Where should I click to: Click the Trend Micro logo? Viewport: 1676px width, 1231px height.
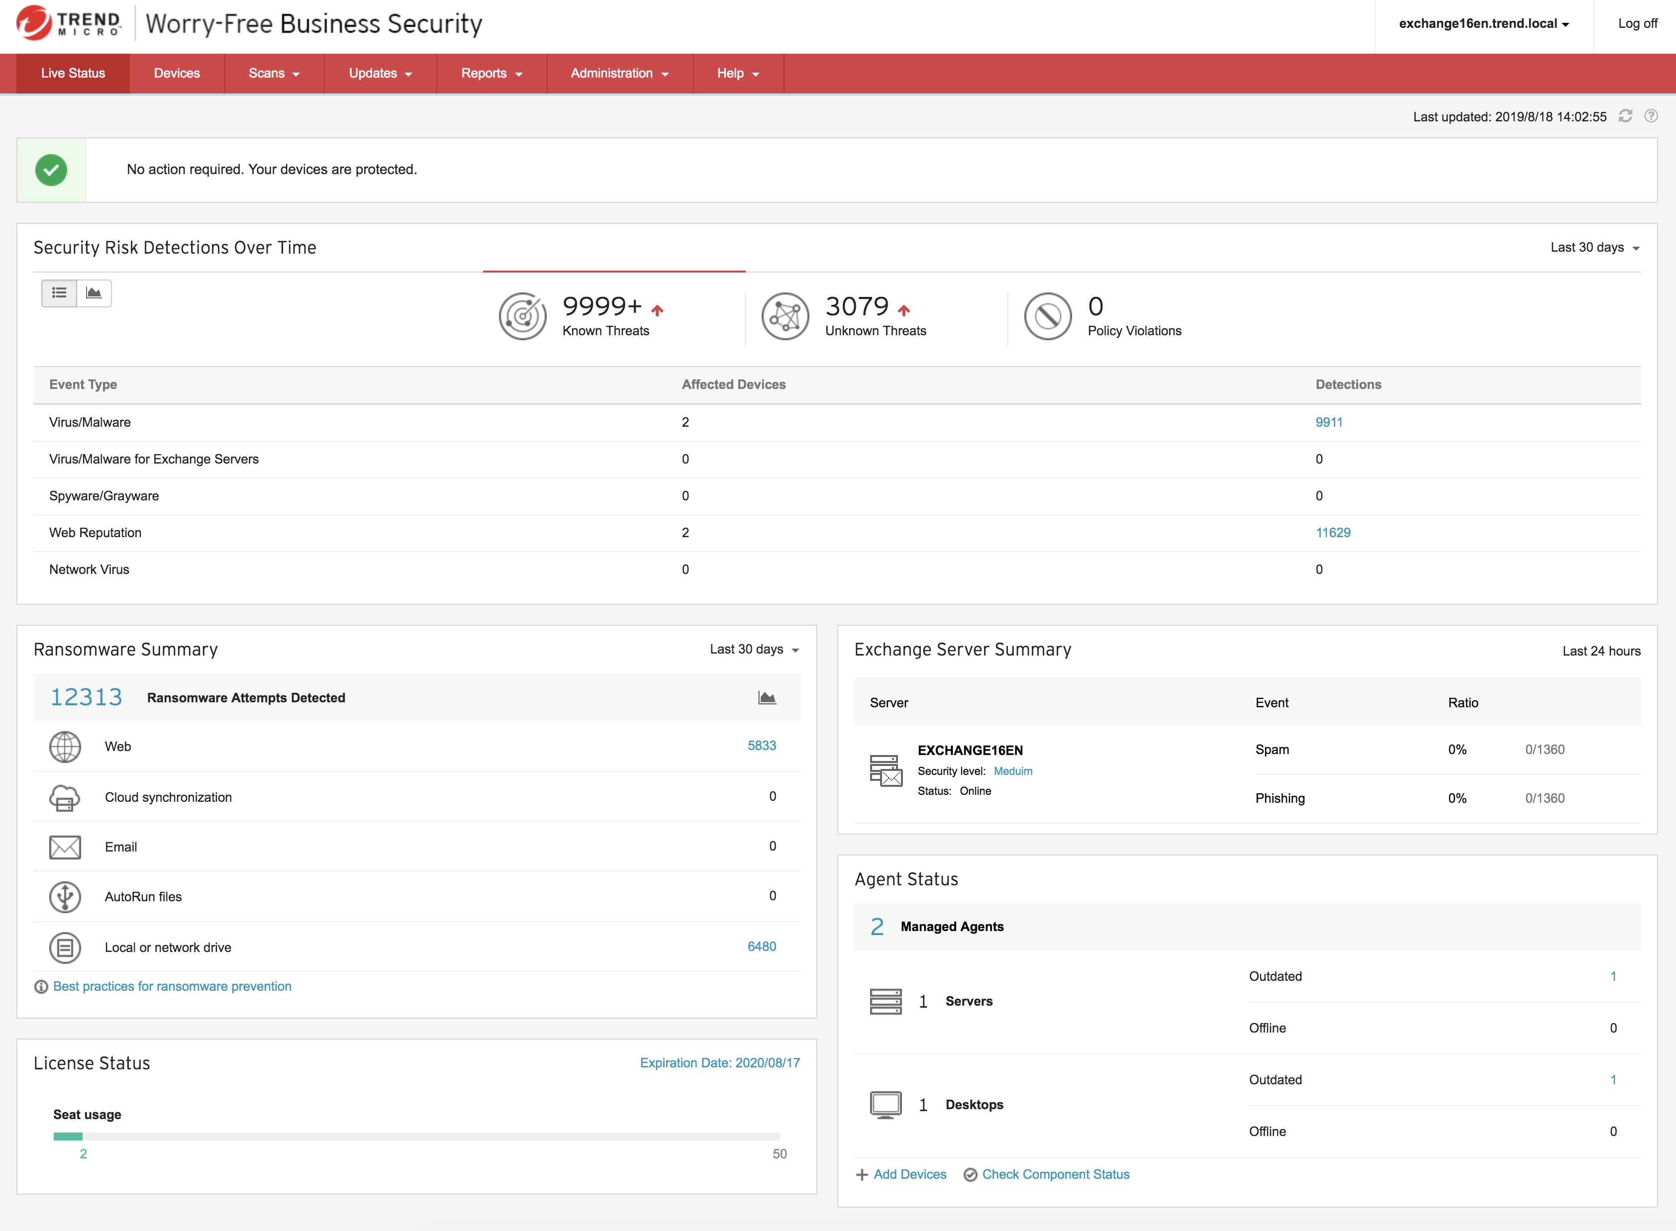[69, 23]
